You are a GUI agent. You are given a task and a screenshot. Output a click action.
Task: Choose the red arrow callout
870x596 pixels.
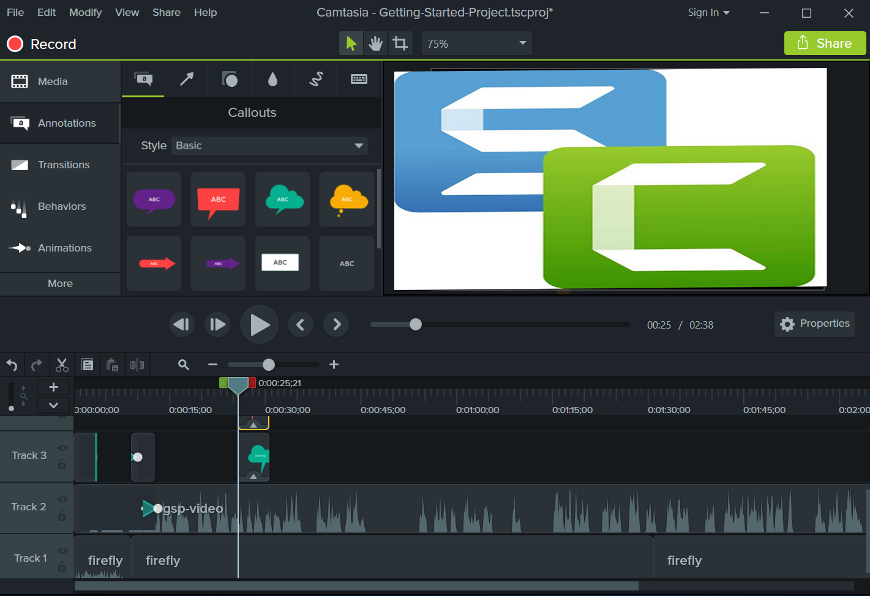click(154, 264)
